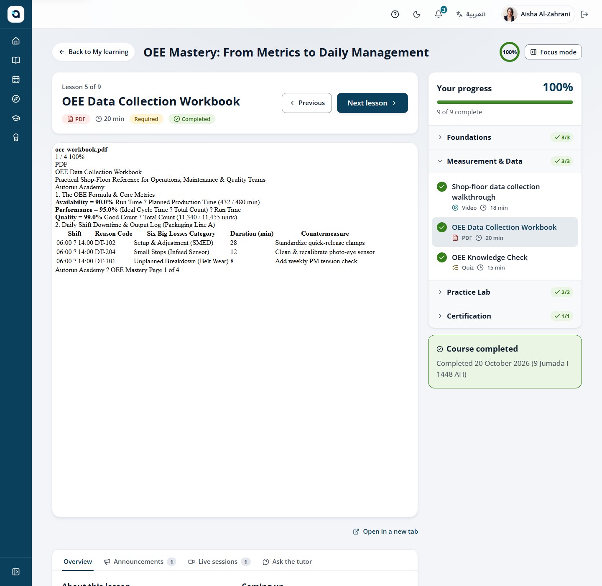Open the Live sessions tab
Screen dimensions: 602x586
click(x=219, y=562)
